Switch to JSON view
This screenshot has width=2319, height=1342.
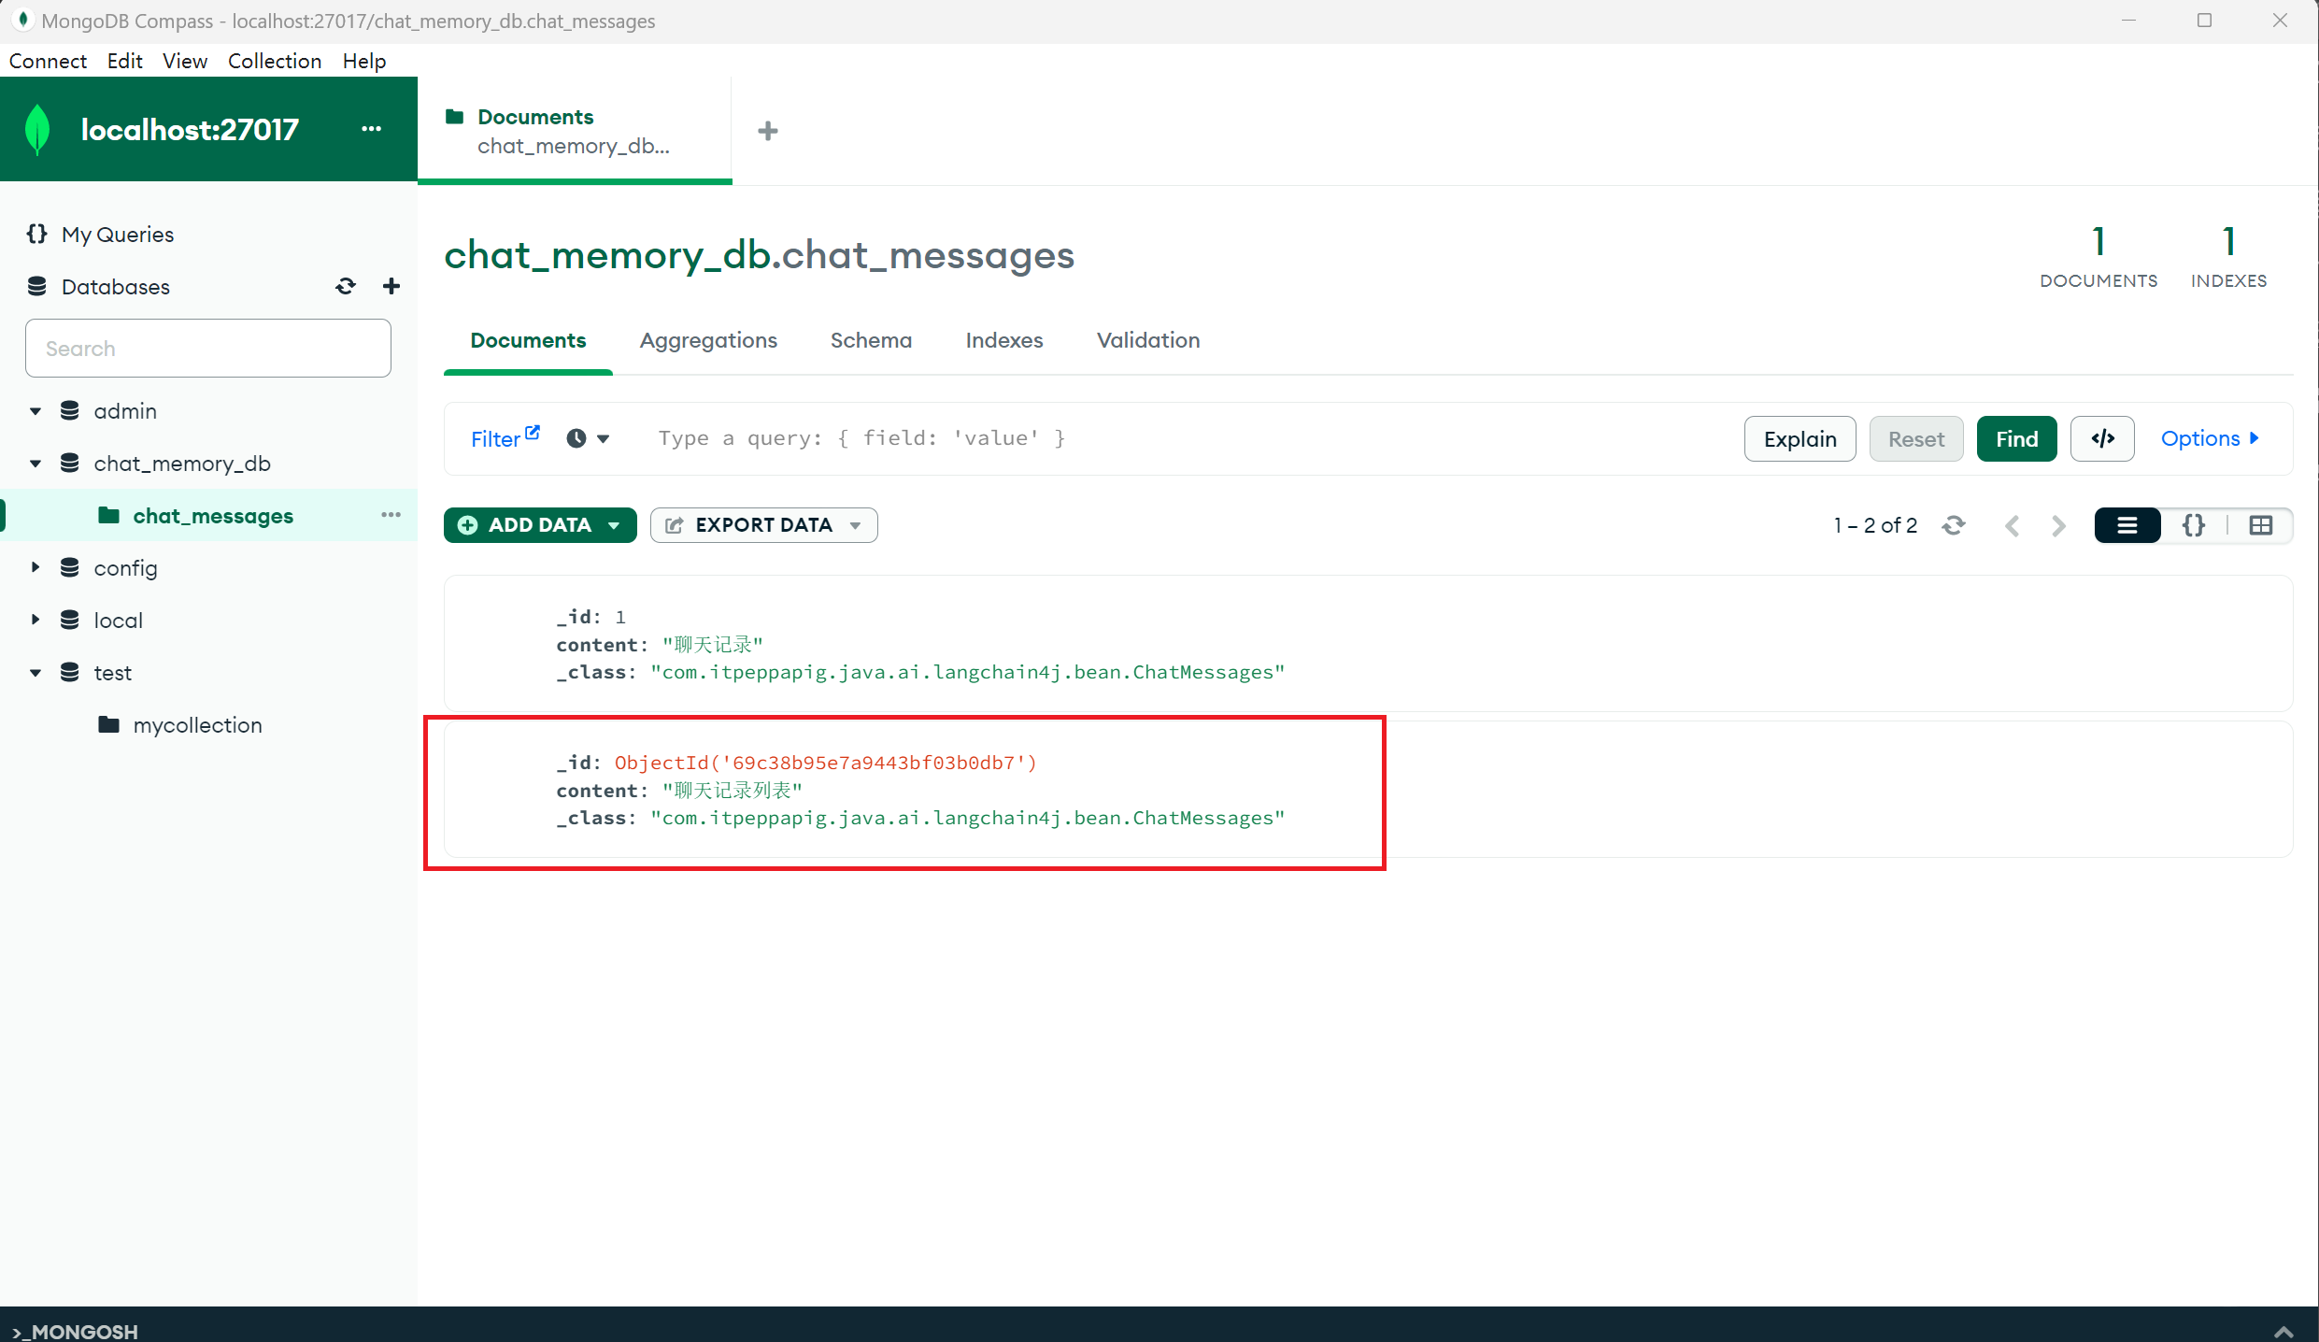(2193, 525)
